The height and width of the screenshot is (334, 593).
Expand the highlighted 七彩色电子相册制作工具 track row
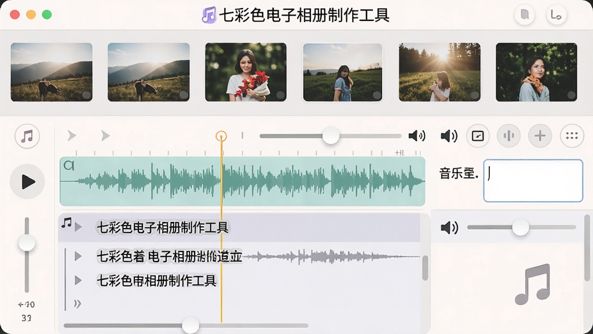tap(78, 227)
